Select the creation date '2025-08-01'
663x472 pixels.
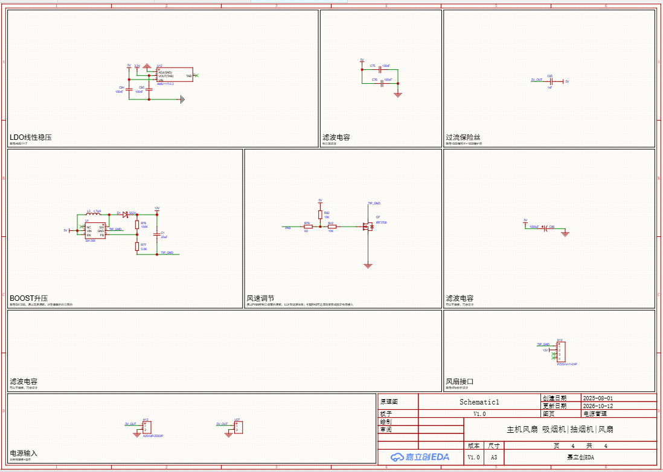pyautogui.click(x=597, y=398)
